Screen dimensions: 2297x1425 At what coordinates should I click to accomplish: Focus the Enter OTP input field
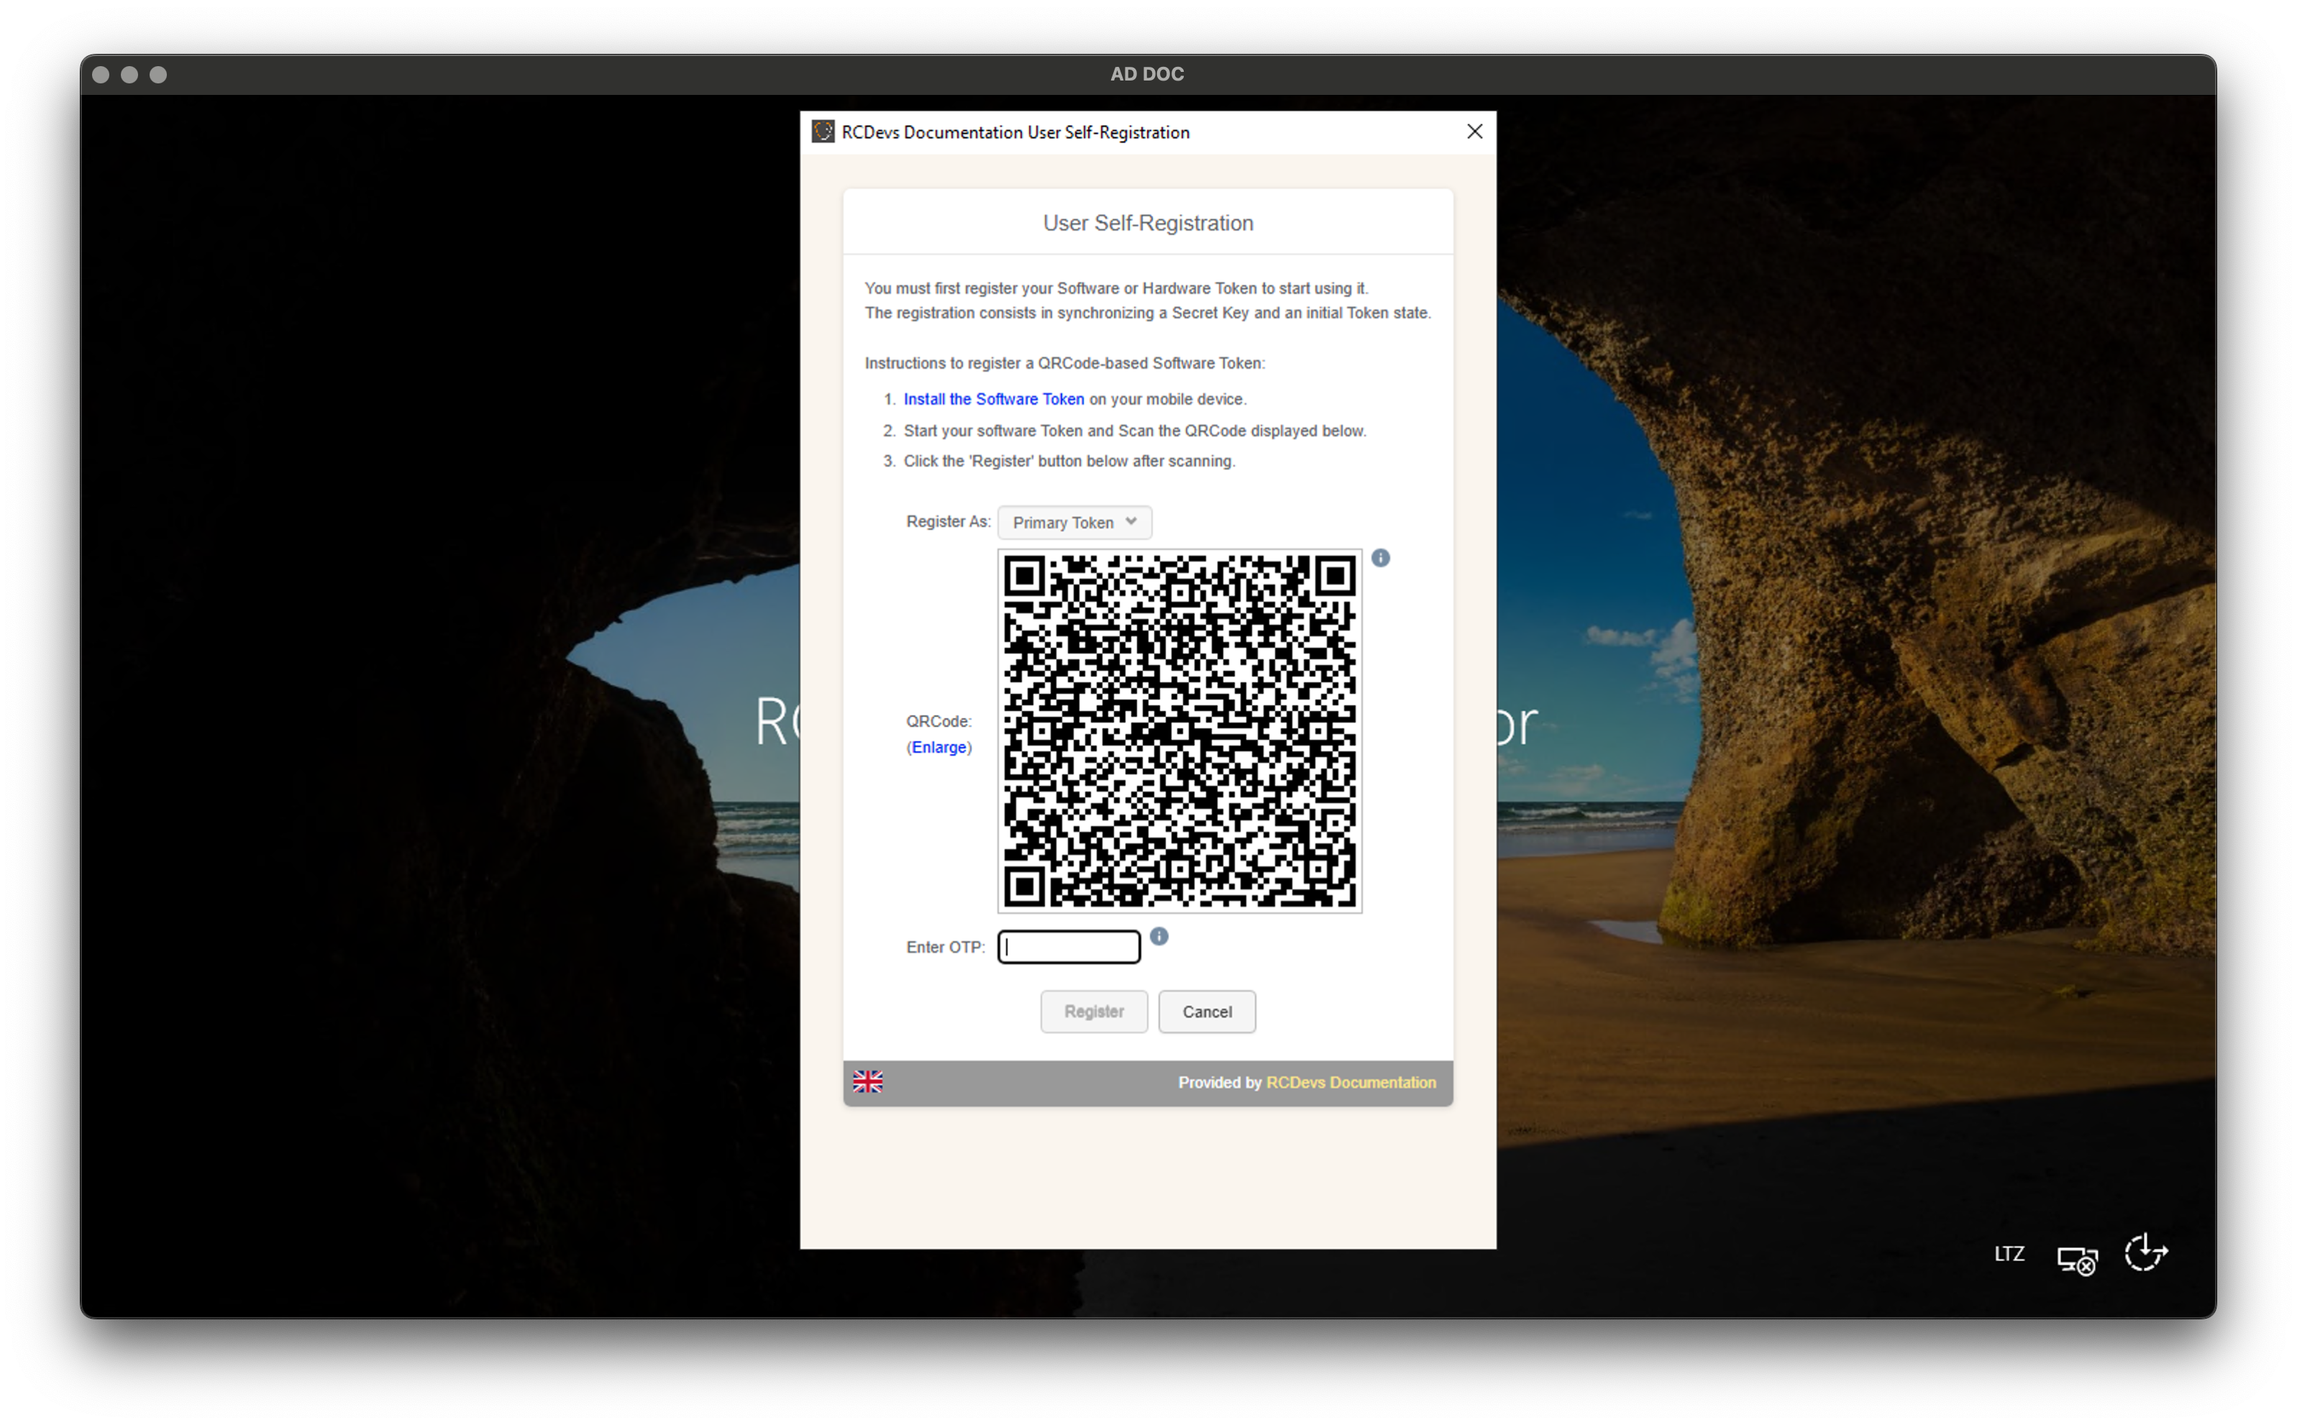coord(1069,946)
